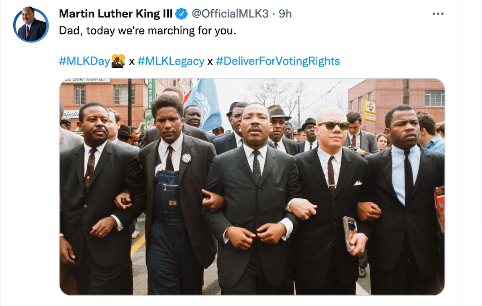482x306 pixels.
Task: Follow the #DeliverForVotingRights hashtag link
Action: point(278,61)
